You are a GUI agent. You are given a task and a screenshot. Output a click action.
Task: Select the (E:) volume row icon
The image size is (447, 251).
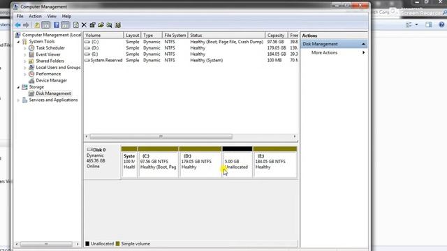(x=87, y=54)
